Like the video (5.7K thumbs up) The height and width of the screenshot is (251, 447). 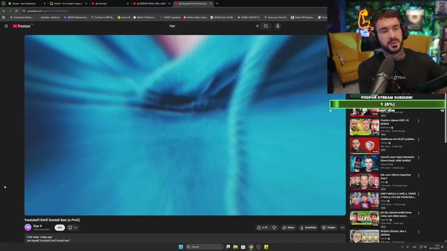[x=262, y=228]
